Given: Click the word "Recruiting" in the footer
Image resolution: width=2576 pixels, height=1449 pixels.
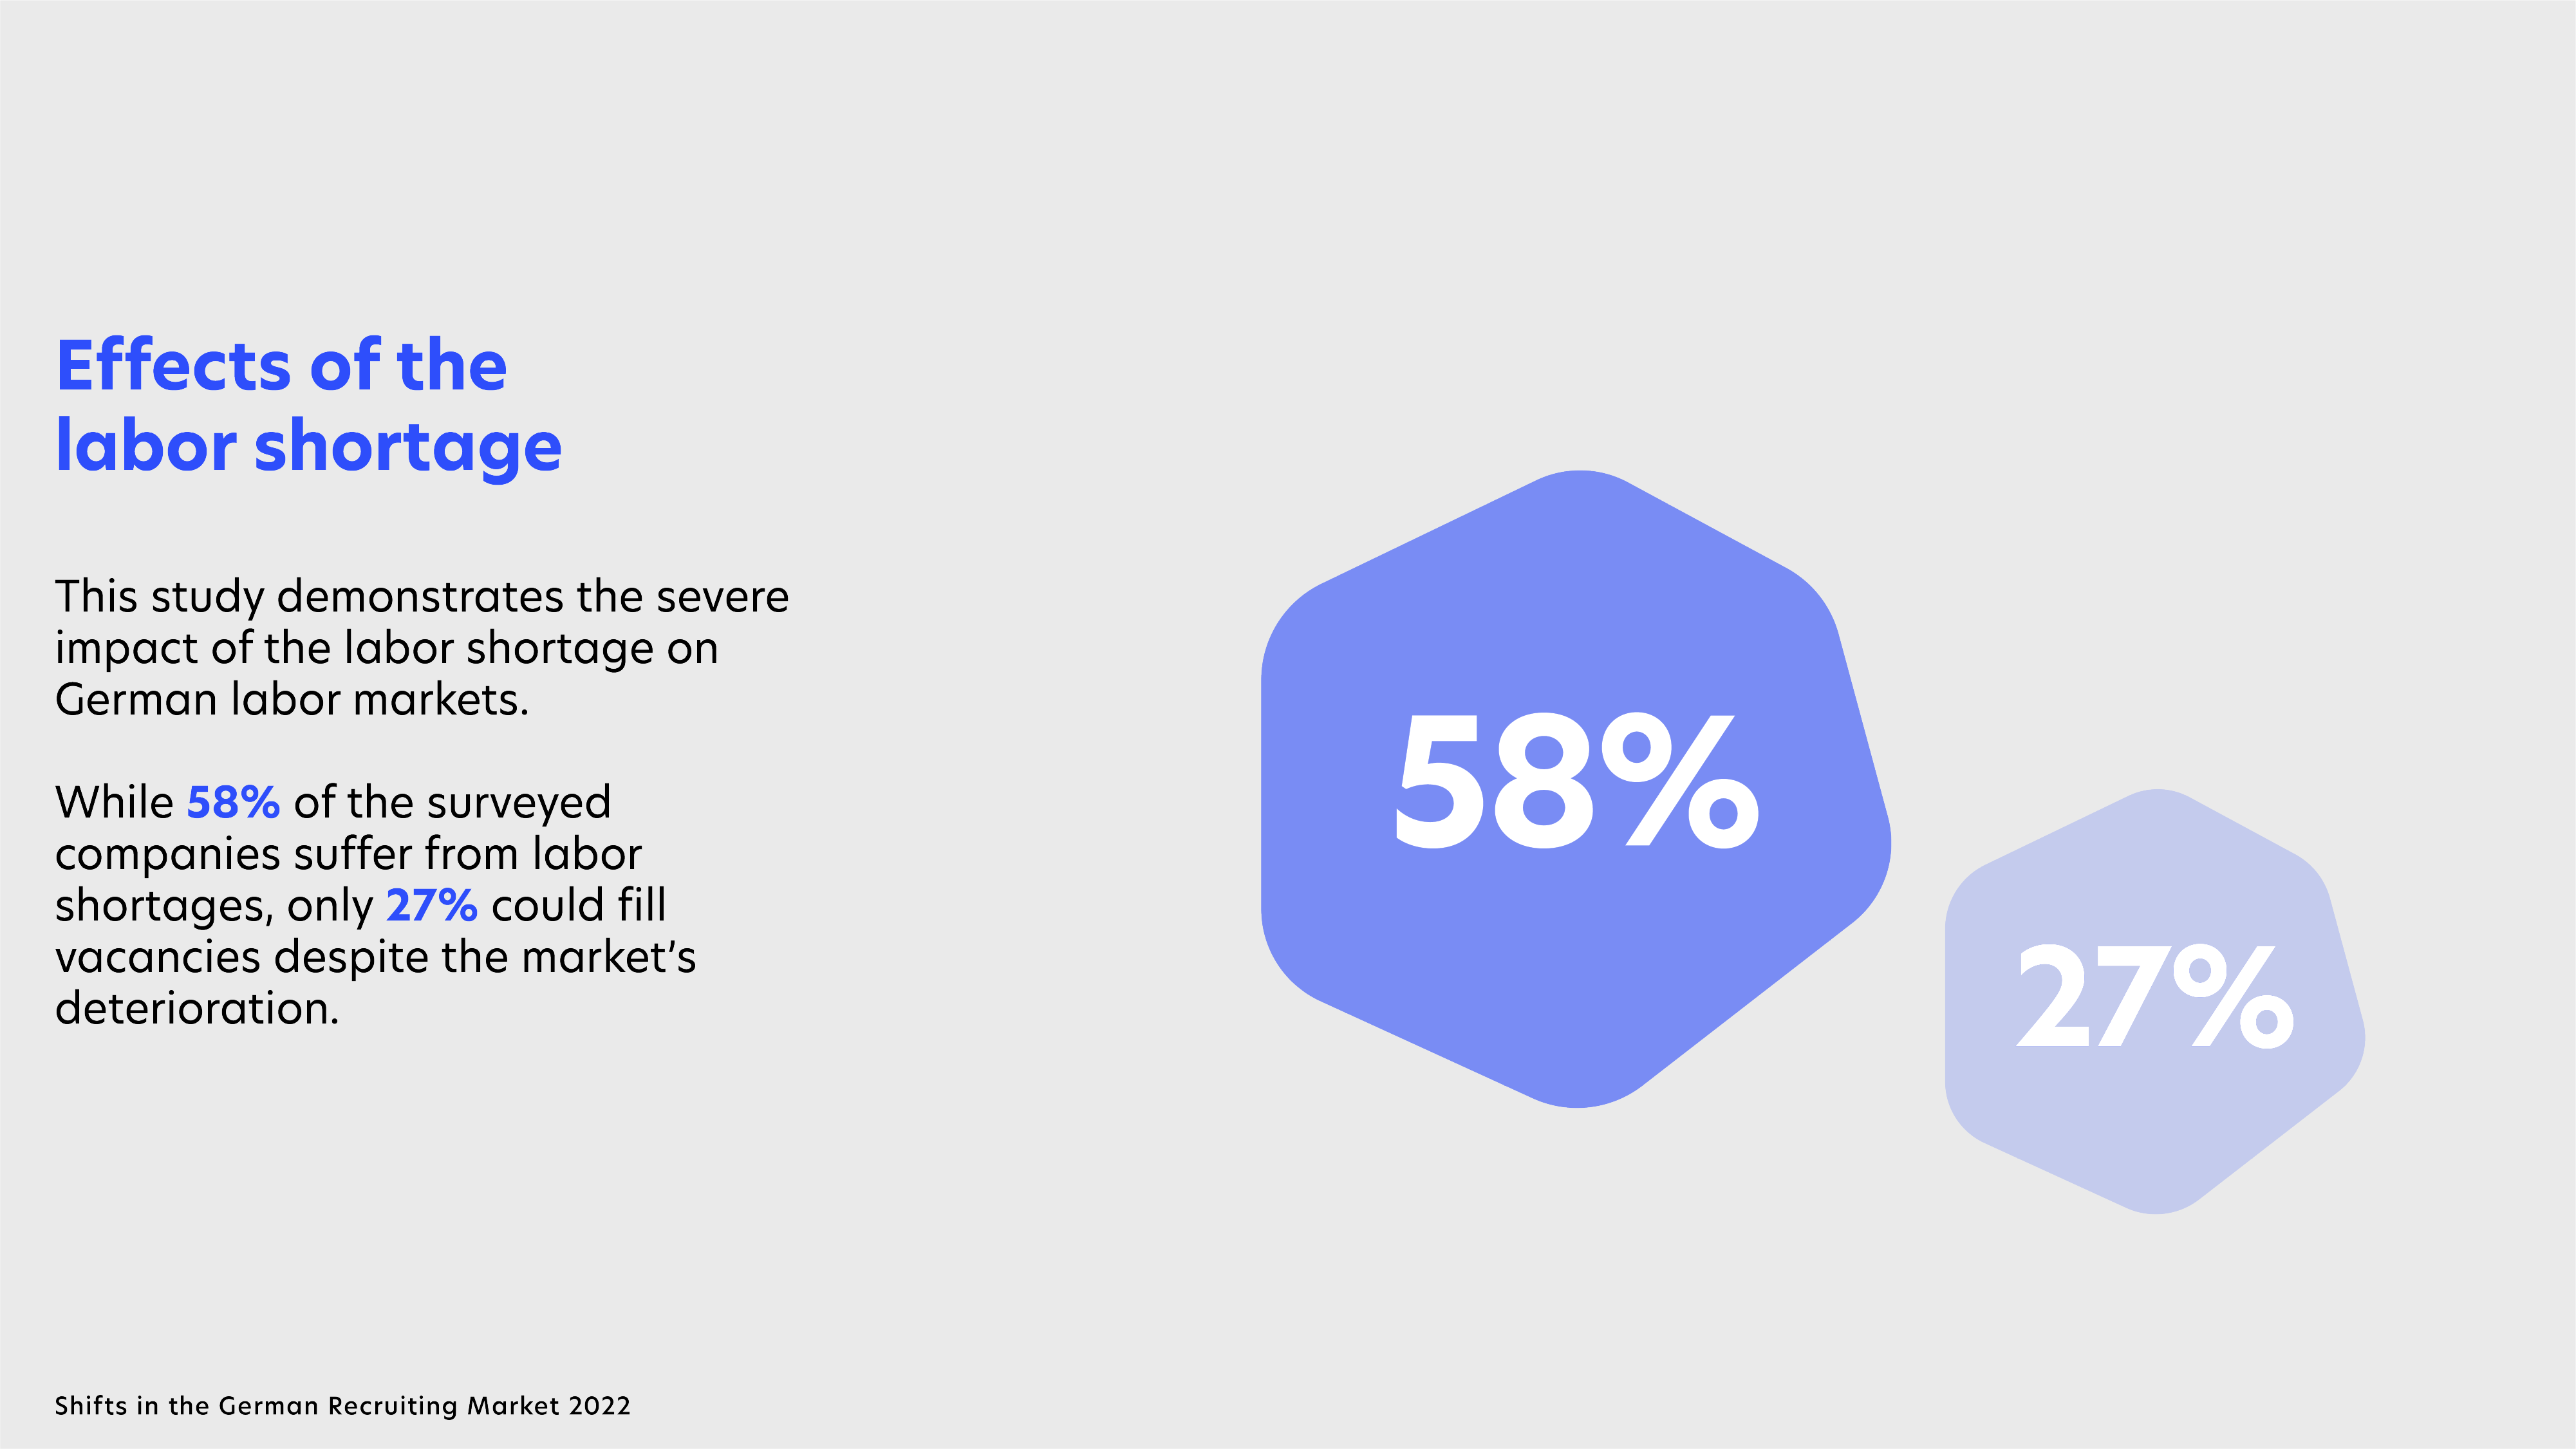Looking at the screenshot, I should coord(393,1406).
